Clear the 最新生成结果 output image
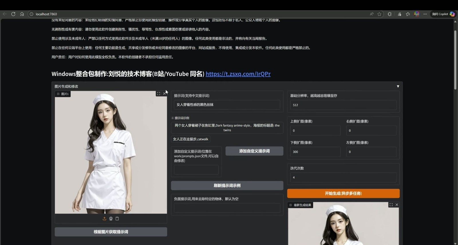458x245 pixels. [397, 205]
